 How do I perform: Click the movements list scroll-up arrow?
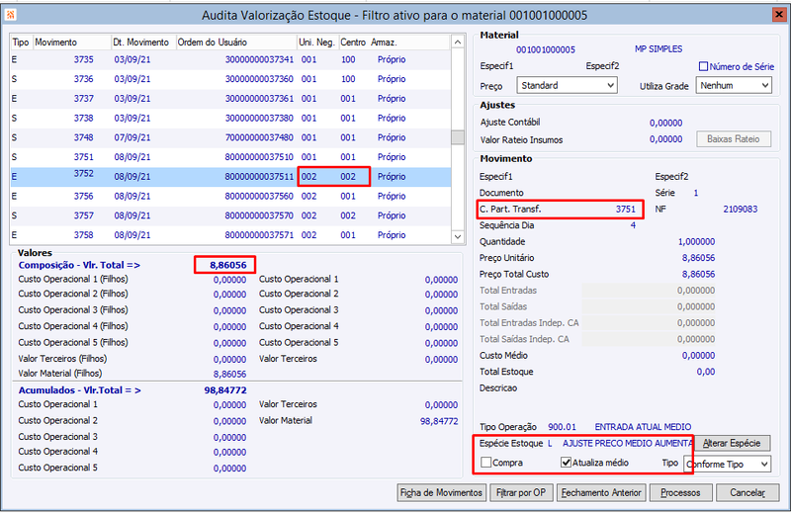pos(458,43)
